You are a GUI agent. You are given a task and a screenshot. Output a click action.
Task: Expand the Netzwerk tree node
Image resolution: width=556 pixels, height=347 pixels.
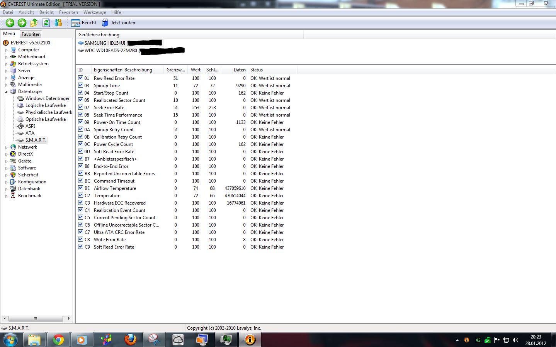click(x=6, y=147)
